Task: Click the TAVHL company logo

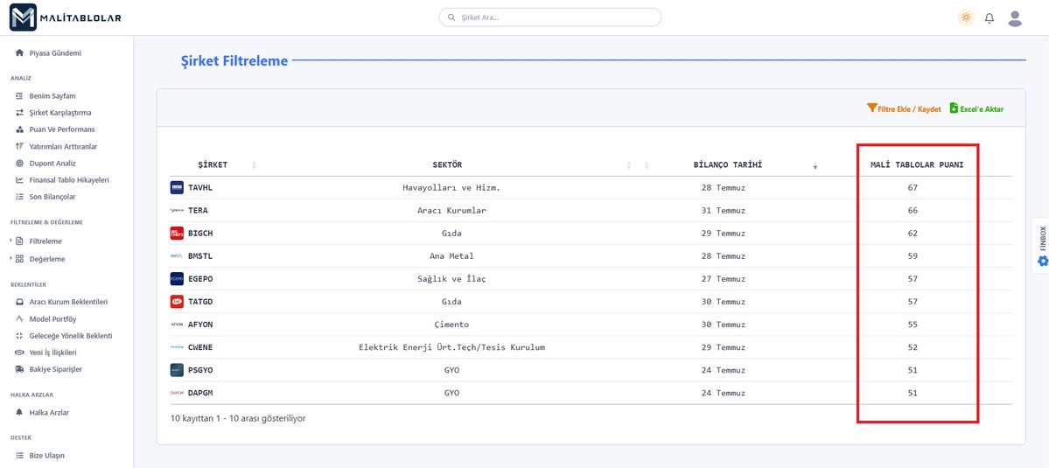Action: click(177, 188)
